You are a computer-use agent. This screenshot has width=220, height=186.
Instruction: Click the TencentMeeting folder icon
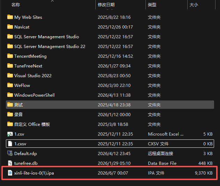click(10, 56)
